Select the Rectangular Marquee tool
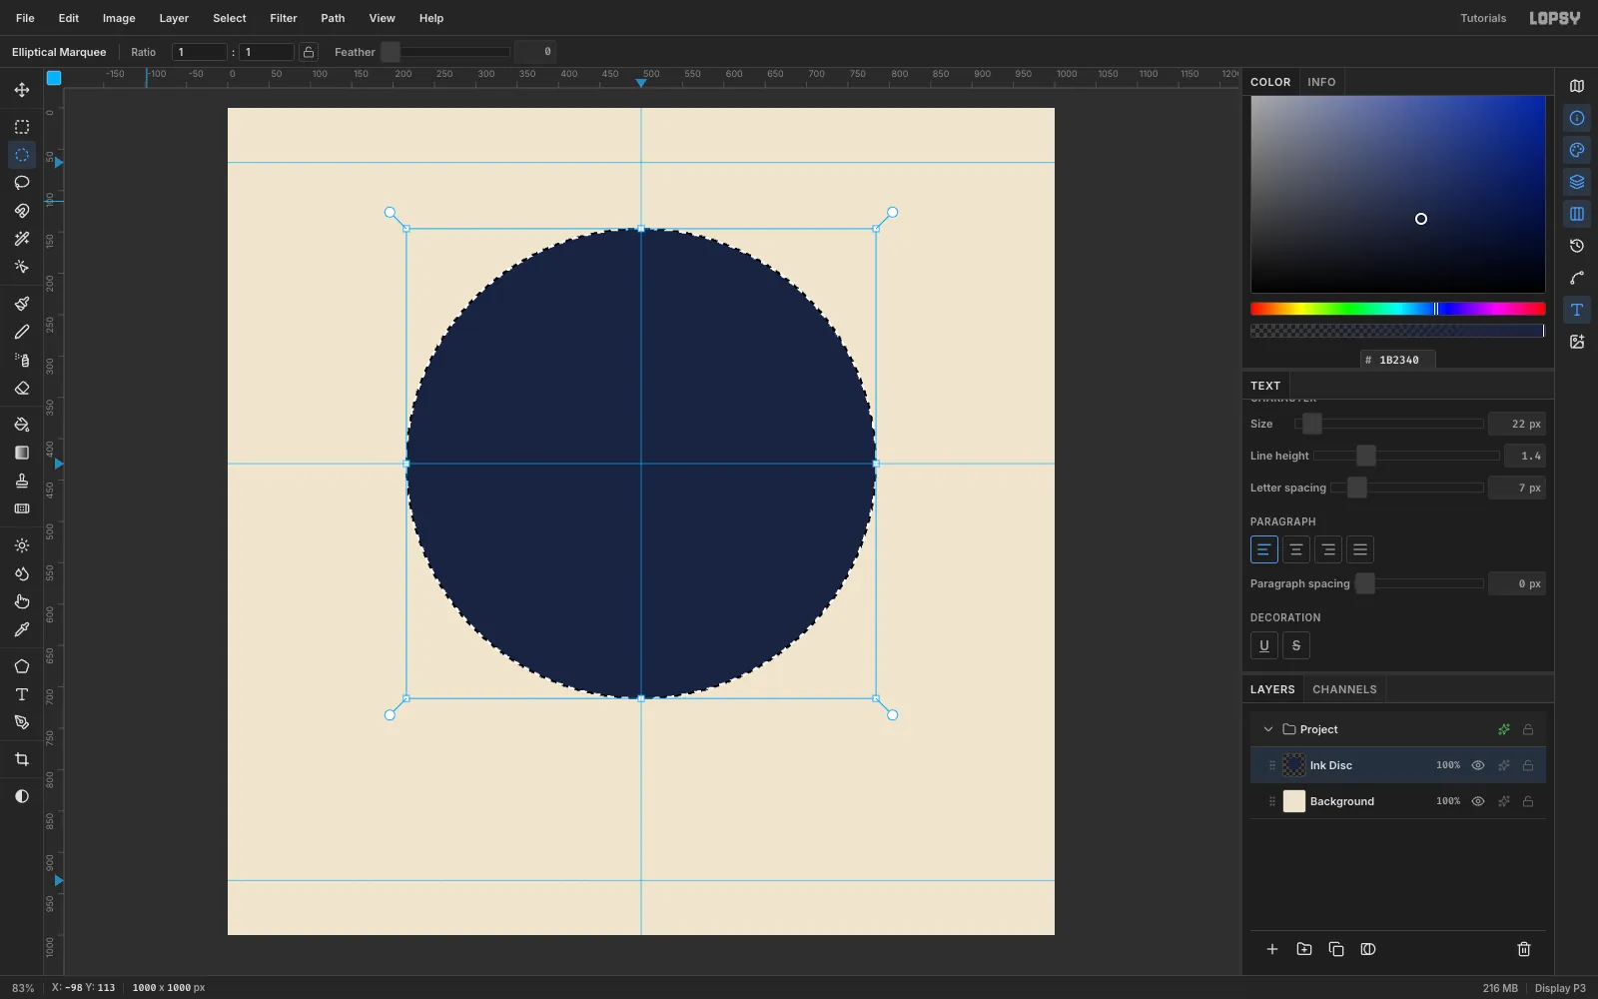Screen dimensions: 1598x999 [22, 127]
